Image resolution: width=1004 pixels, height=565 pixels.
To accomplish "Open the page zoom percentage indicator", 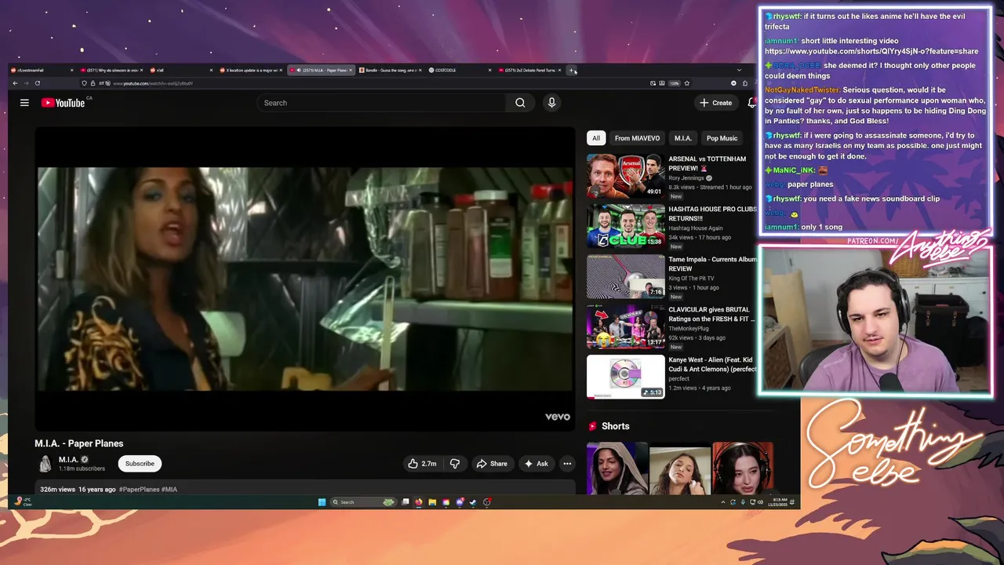I will point(675,82).
